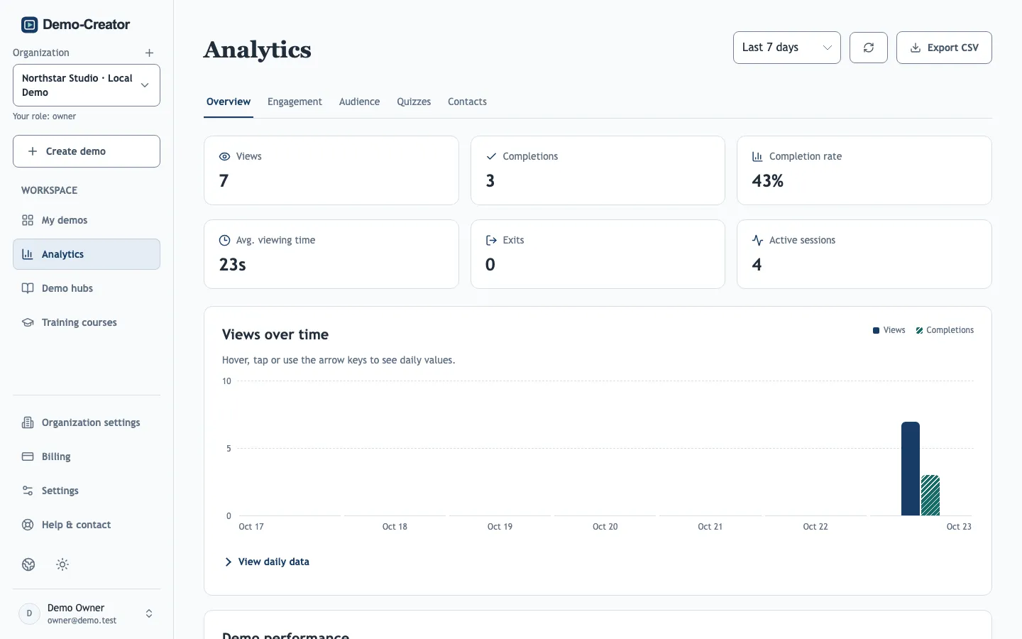Screen dimensions: 1022x639
Task: Click the 'Oct 20' axis label
Action: click(605, 527)
